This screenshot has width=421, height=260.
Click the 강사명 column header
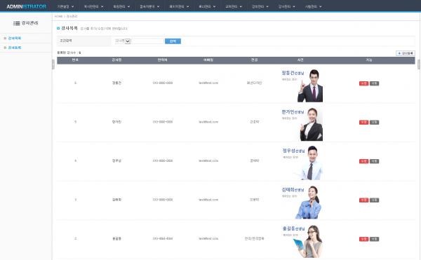116,60
